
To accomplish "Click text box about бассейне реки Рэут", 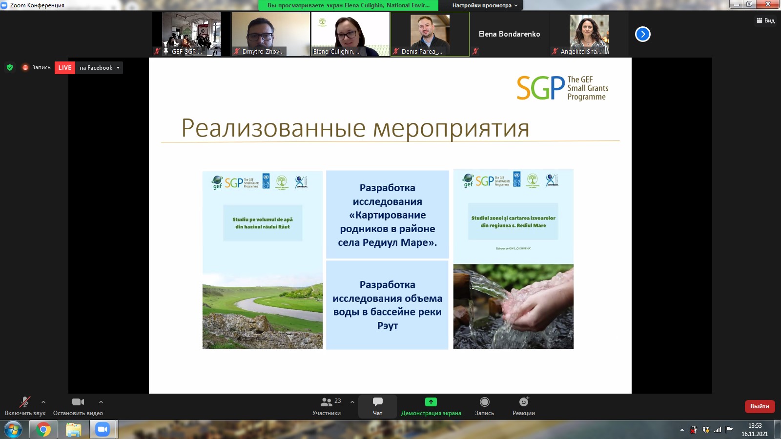I will tap(388, 305).
